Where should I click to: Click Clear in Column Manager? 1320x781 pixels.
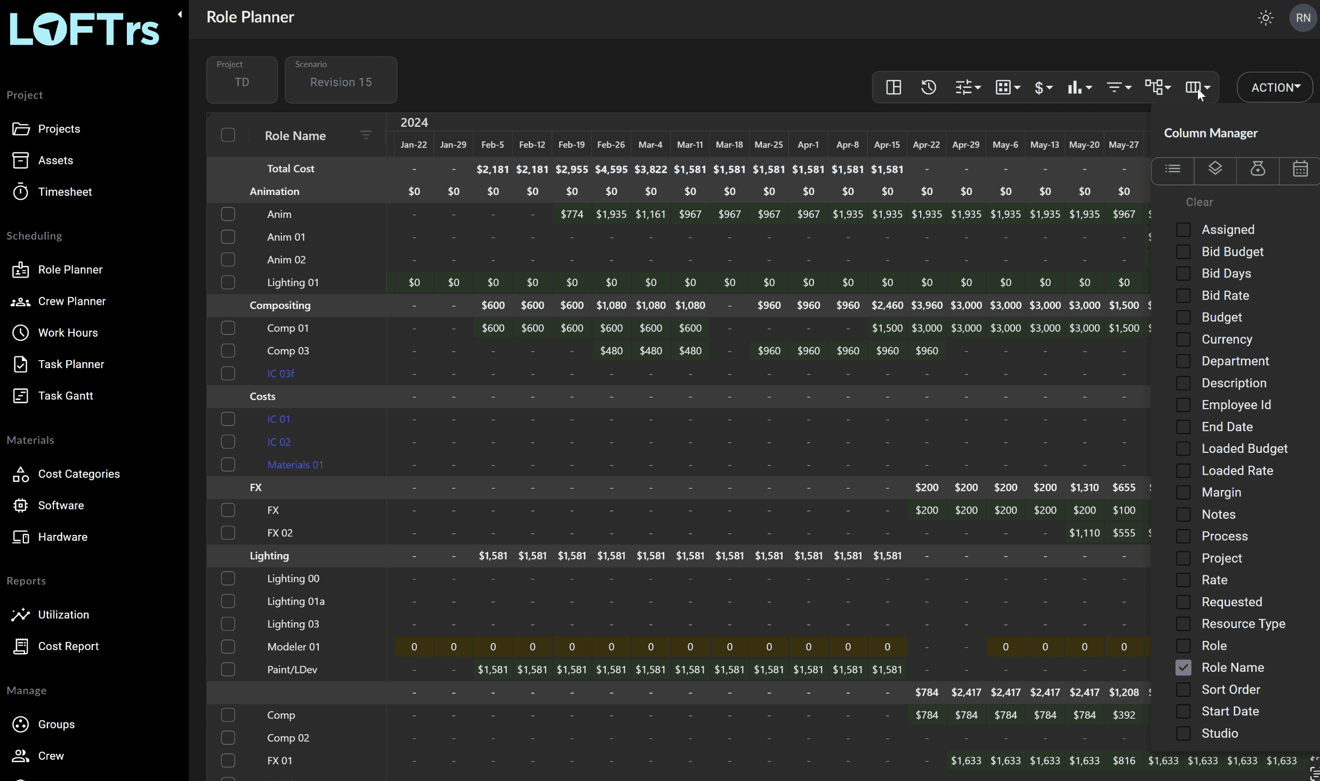[x=1199, y=202]
